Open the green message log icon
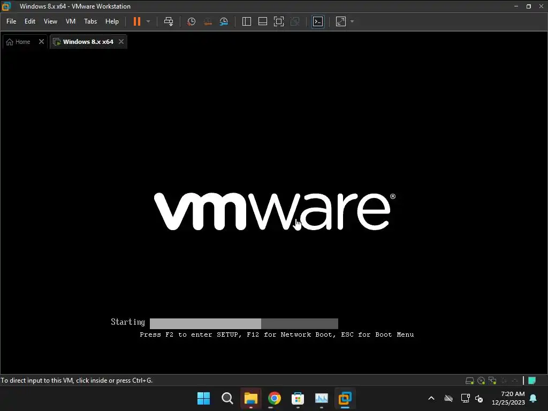The width and height of the screenshot is (548, 411). 532,380
